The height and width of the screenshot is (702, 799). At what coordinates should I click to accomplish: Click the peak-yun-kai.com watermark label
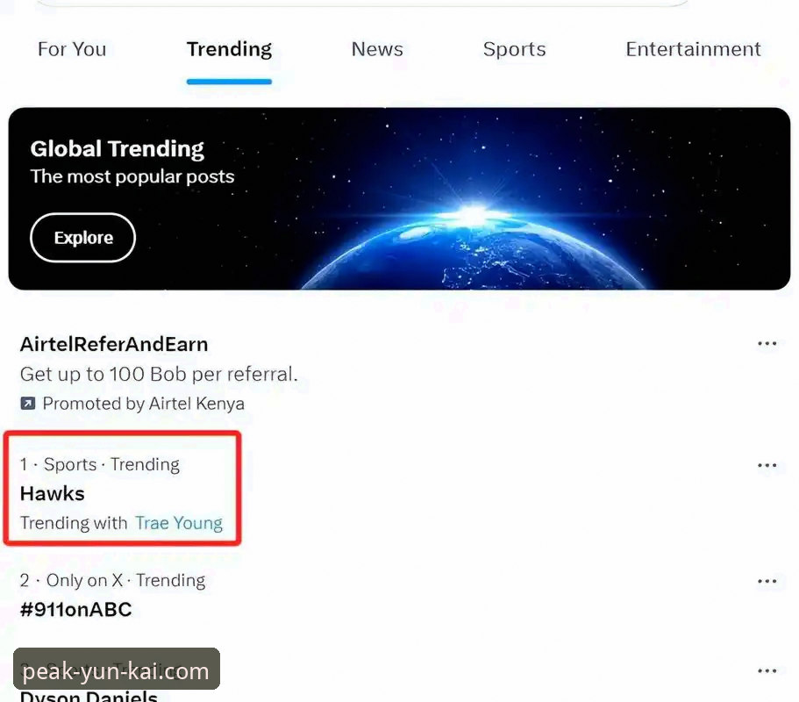coord(116,671)
